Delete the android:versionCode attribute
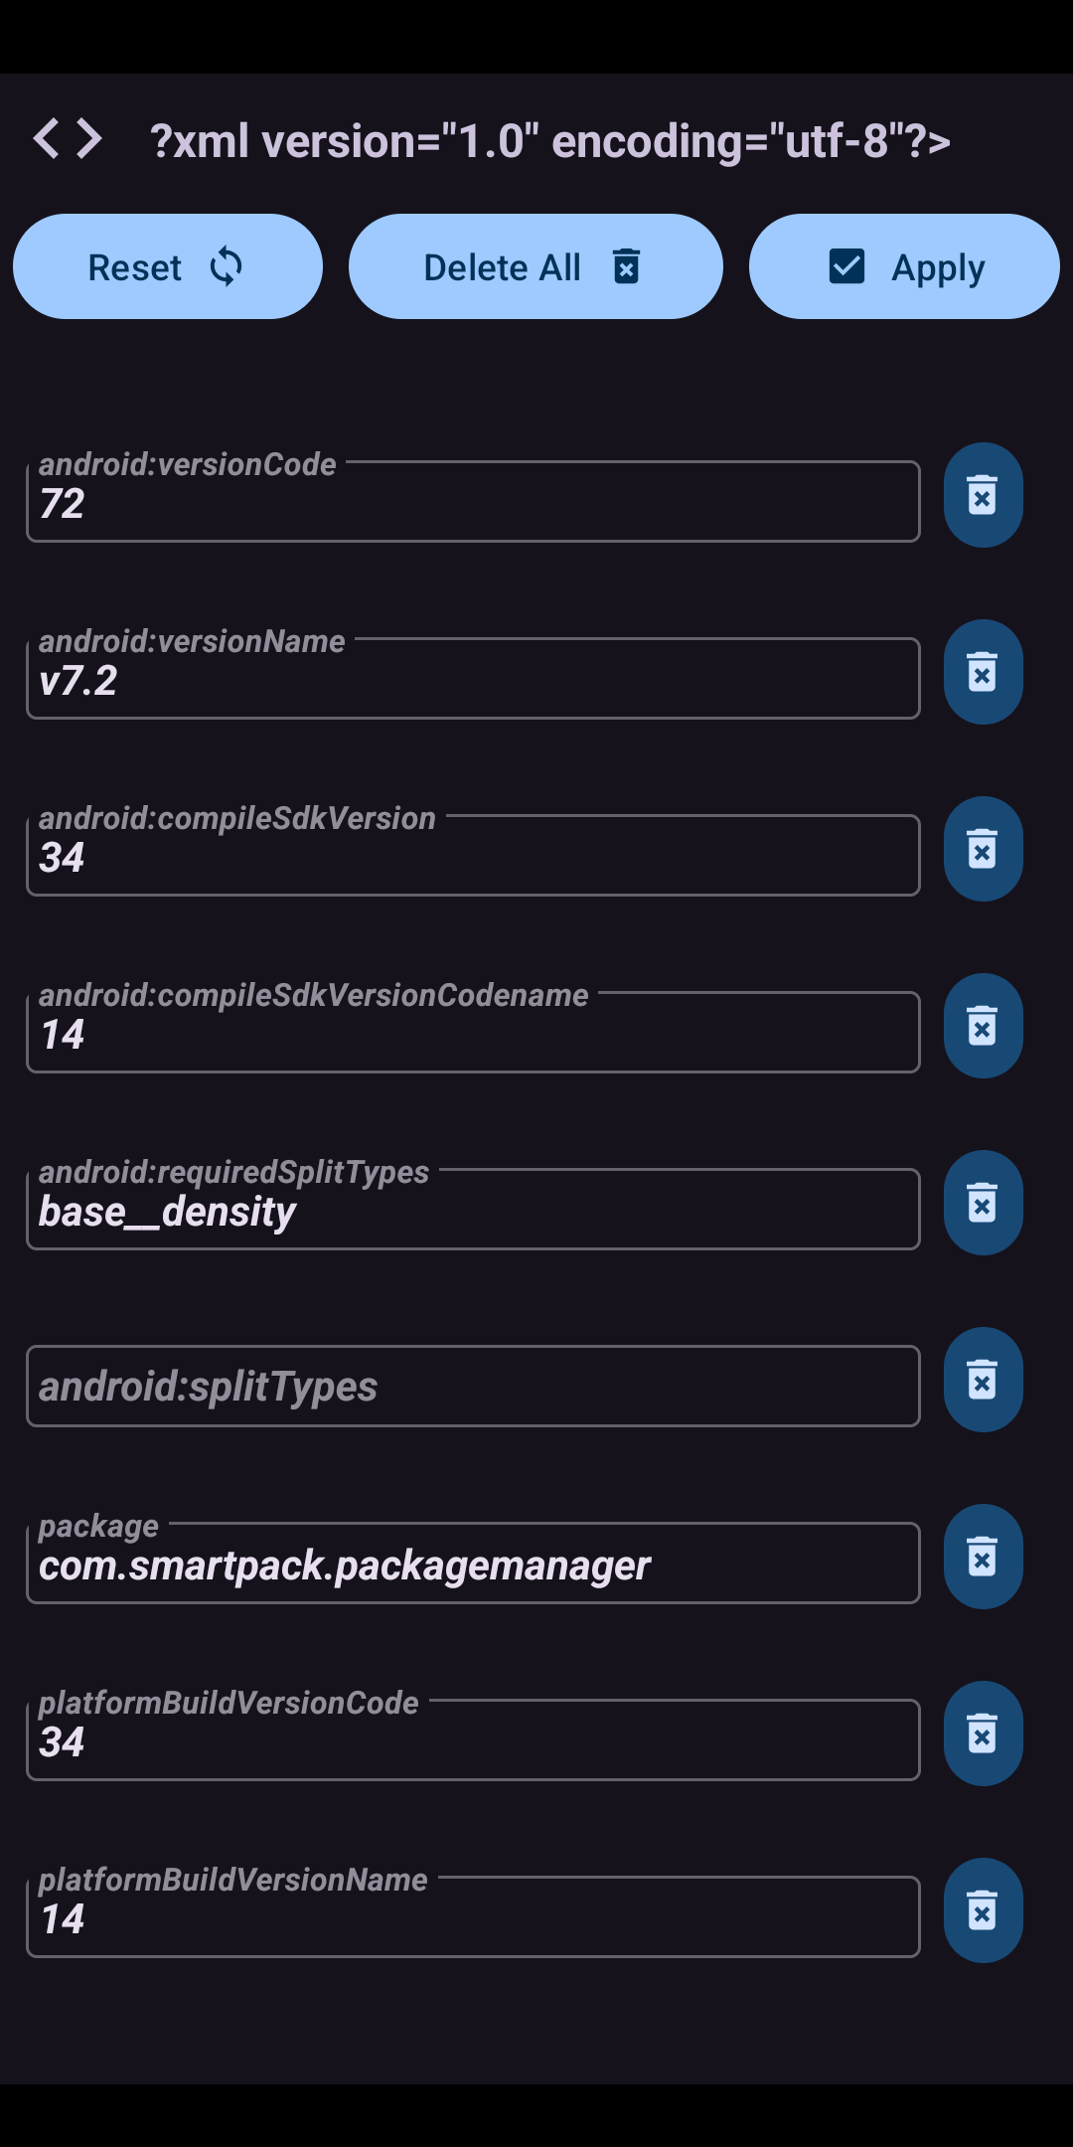Image resolution: width=1073 pixels, height=2147 pixels. (x=983, y=495)
